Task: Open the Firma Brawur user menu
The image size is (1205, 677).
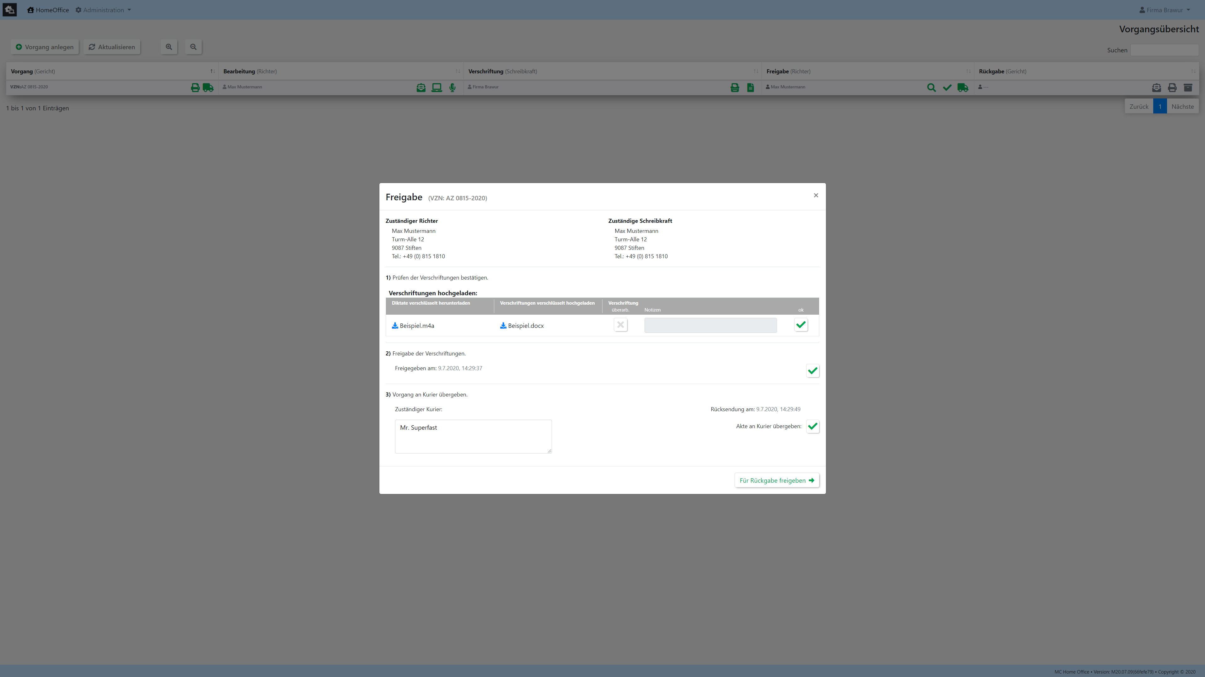Action: tap(1164, 10)
